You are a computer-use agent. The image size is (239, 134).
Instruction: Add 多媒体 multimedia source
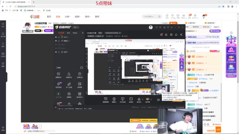pos(131,100)
